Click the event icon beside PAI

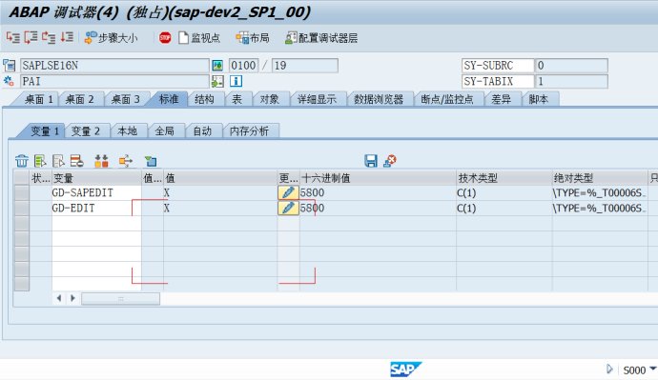9,81
